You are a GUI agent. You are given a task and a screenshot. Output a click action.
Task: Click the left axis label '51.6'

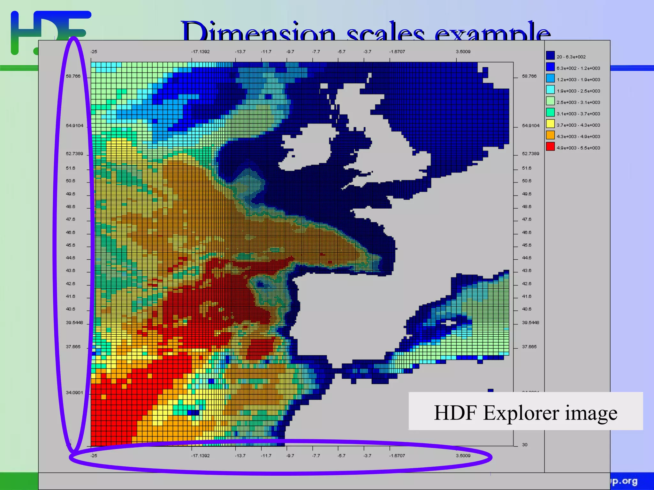point(71,168)
